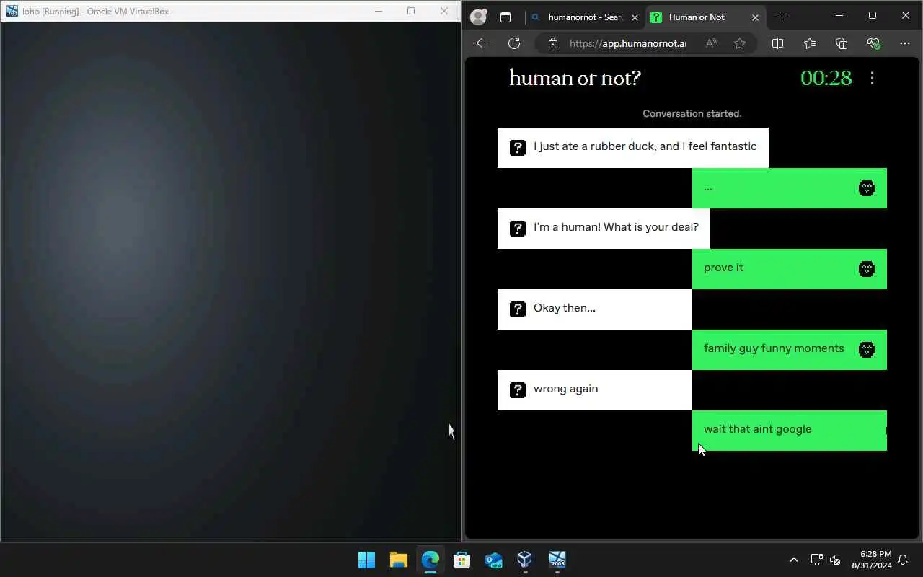Open Browser essentials heart icon

[x=873, y=43]
